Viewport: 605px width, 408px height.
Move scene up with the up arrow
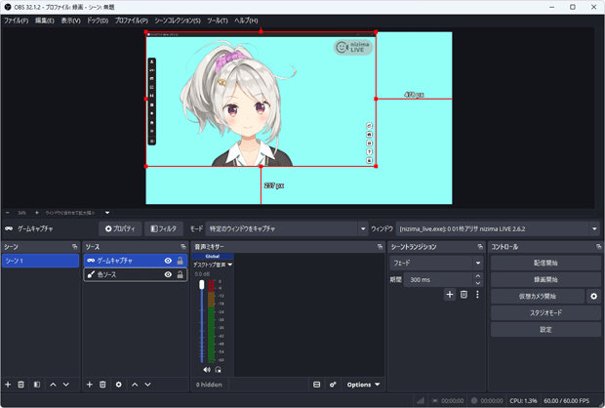pos(53,385)
